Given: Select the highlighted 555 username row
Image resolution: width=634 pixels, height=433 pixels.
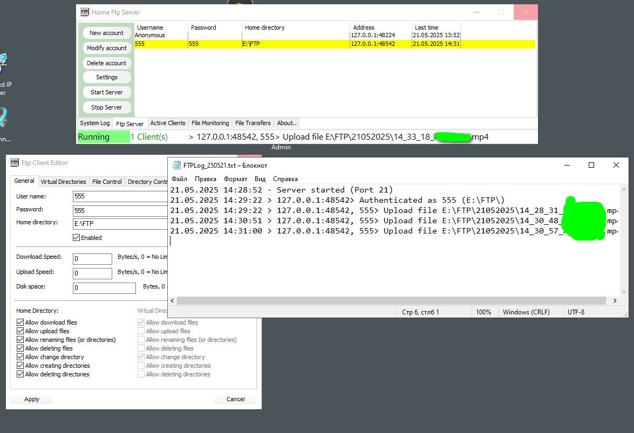Looking at the screenshot, I should (x=335, y=44).
